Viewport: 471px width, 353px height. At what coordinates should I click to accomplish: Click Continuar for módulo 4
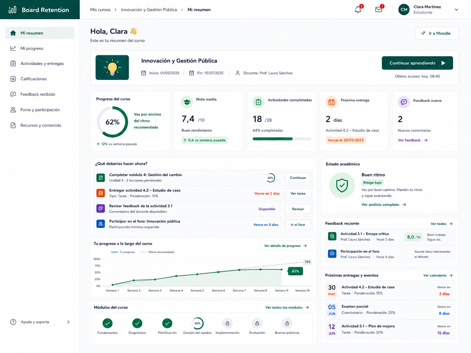point(298,178)
